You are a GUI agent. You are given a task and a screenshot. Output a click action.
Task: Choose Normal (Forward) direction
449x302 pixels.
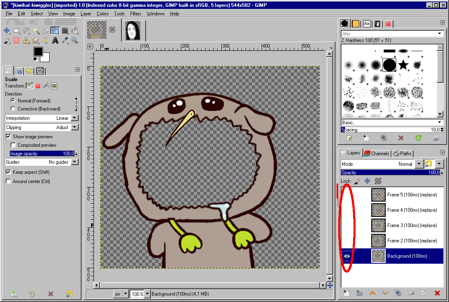(13, 100)
